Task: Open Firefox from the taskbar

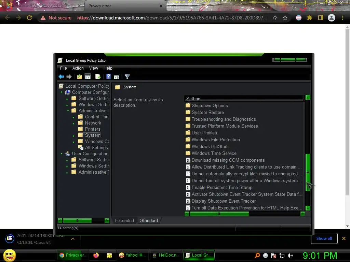Action: coord(96,255)
